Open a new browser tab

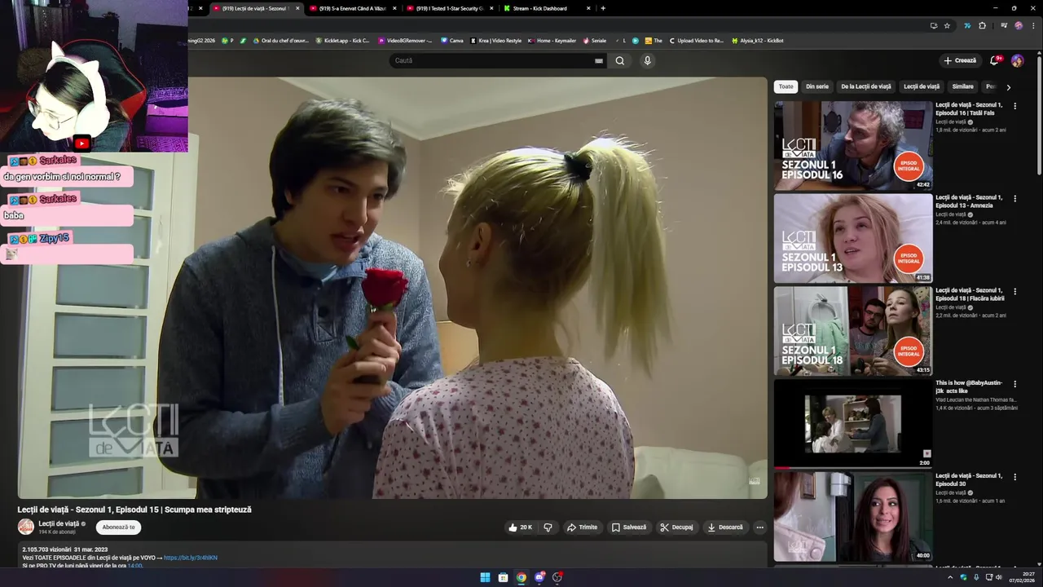[x=603, y=8]
